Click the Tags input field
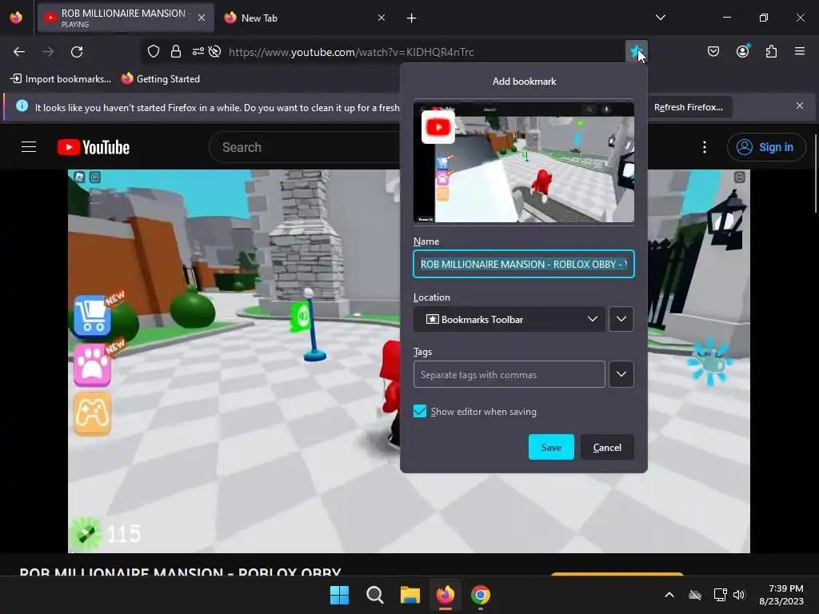The image size is (819, 614). point(509,374)
